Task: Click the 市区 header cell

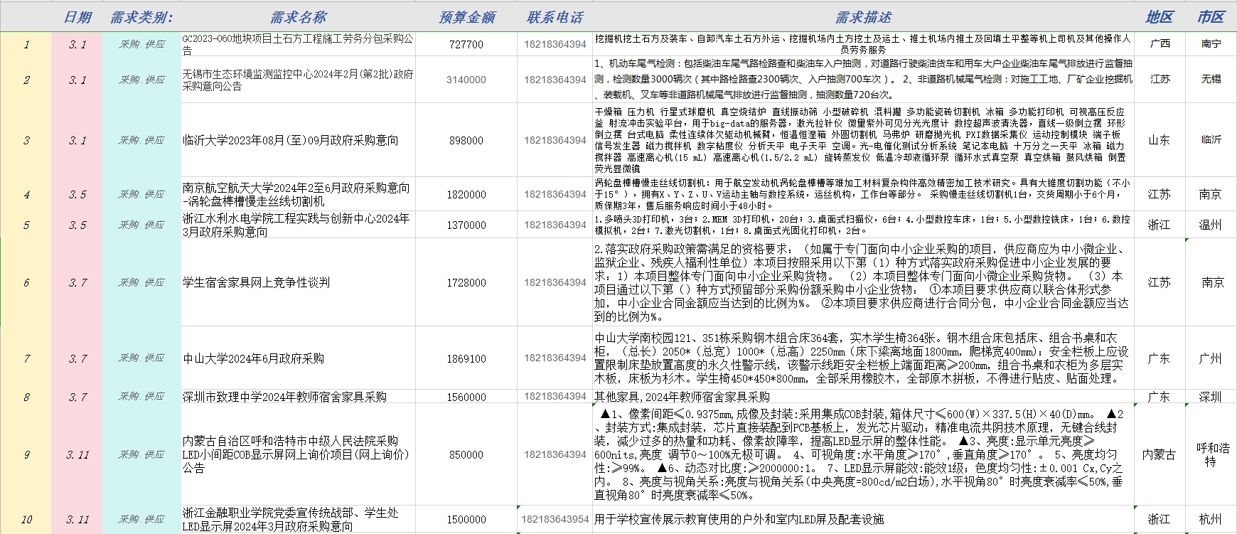Action: (1211, 17)
